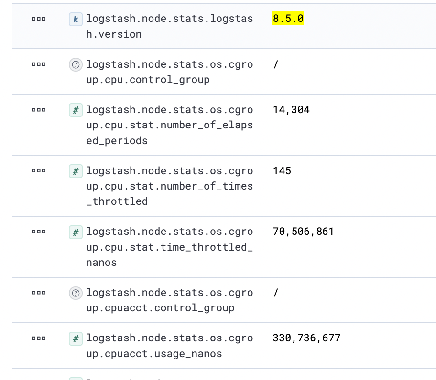This screenshot has width=436, height=380.
Task: Select field name ending number_of_elapsed_periods
Action: pyautogui.click(x=170, y=125)
